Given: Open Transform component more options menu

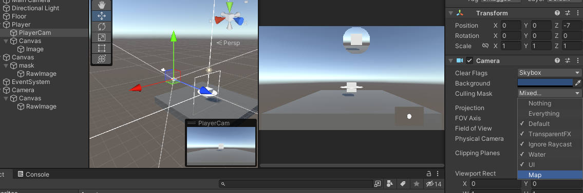Looking at the screenshot, I should coord(577,13).
